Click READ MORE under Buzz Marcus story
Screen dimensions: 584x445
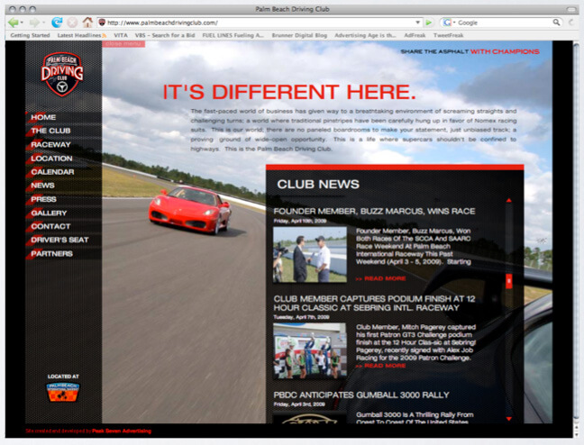point(380,278)
